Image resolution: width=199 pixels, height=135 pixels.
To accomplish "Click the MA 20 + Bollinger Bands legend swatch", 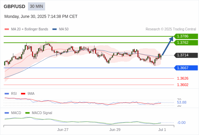I will pos(7,29).
